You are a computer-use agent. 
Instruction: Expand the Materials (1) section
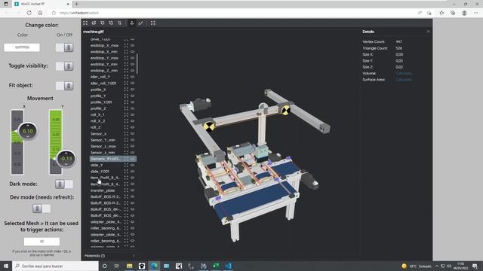109,256
